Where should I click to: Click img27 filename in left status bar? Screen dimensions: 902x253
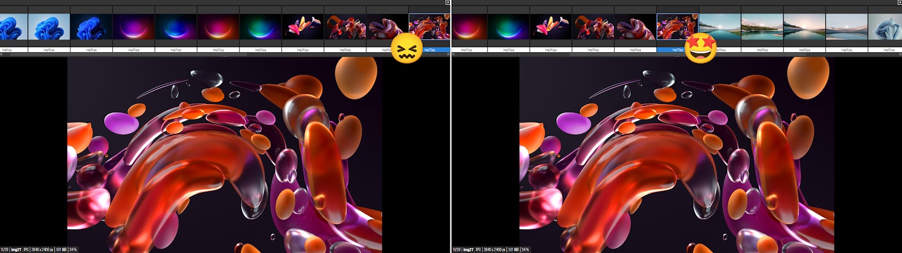coord(16,250)
